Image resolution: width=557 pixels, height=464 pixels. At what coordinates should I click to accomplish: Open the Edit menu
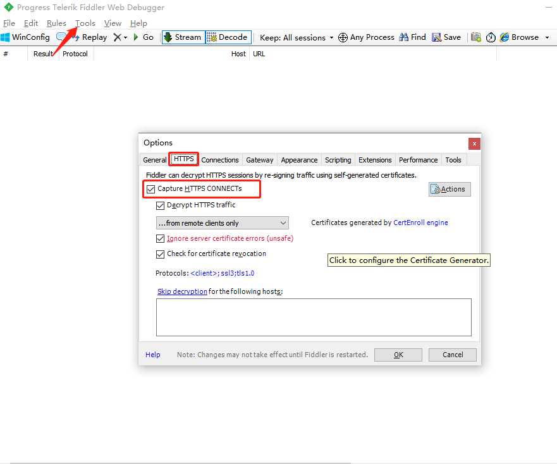click(x=31, y=23)
